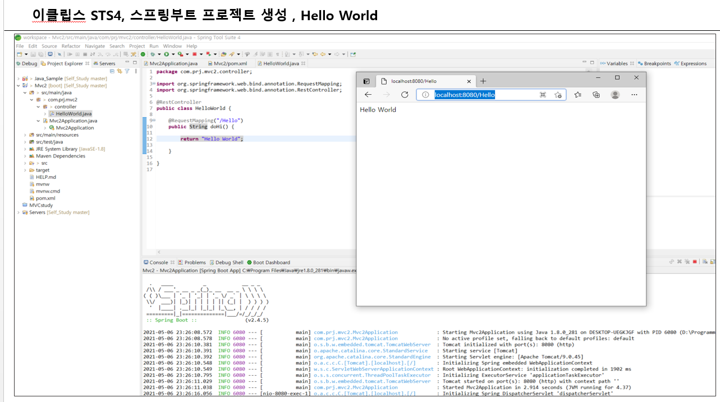The height and width of the screenshot is (402, 720).
Task: Click site info icon in address bar
Action: coord(425,95)
